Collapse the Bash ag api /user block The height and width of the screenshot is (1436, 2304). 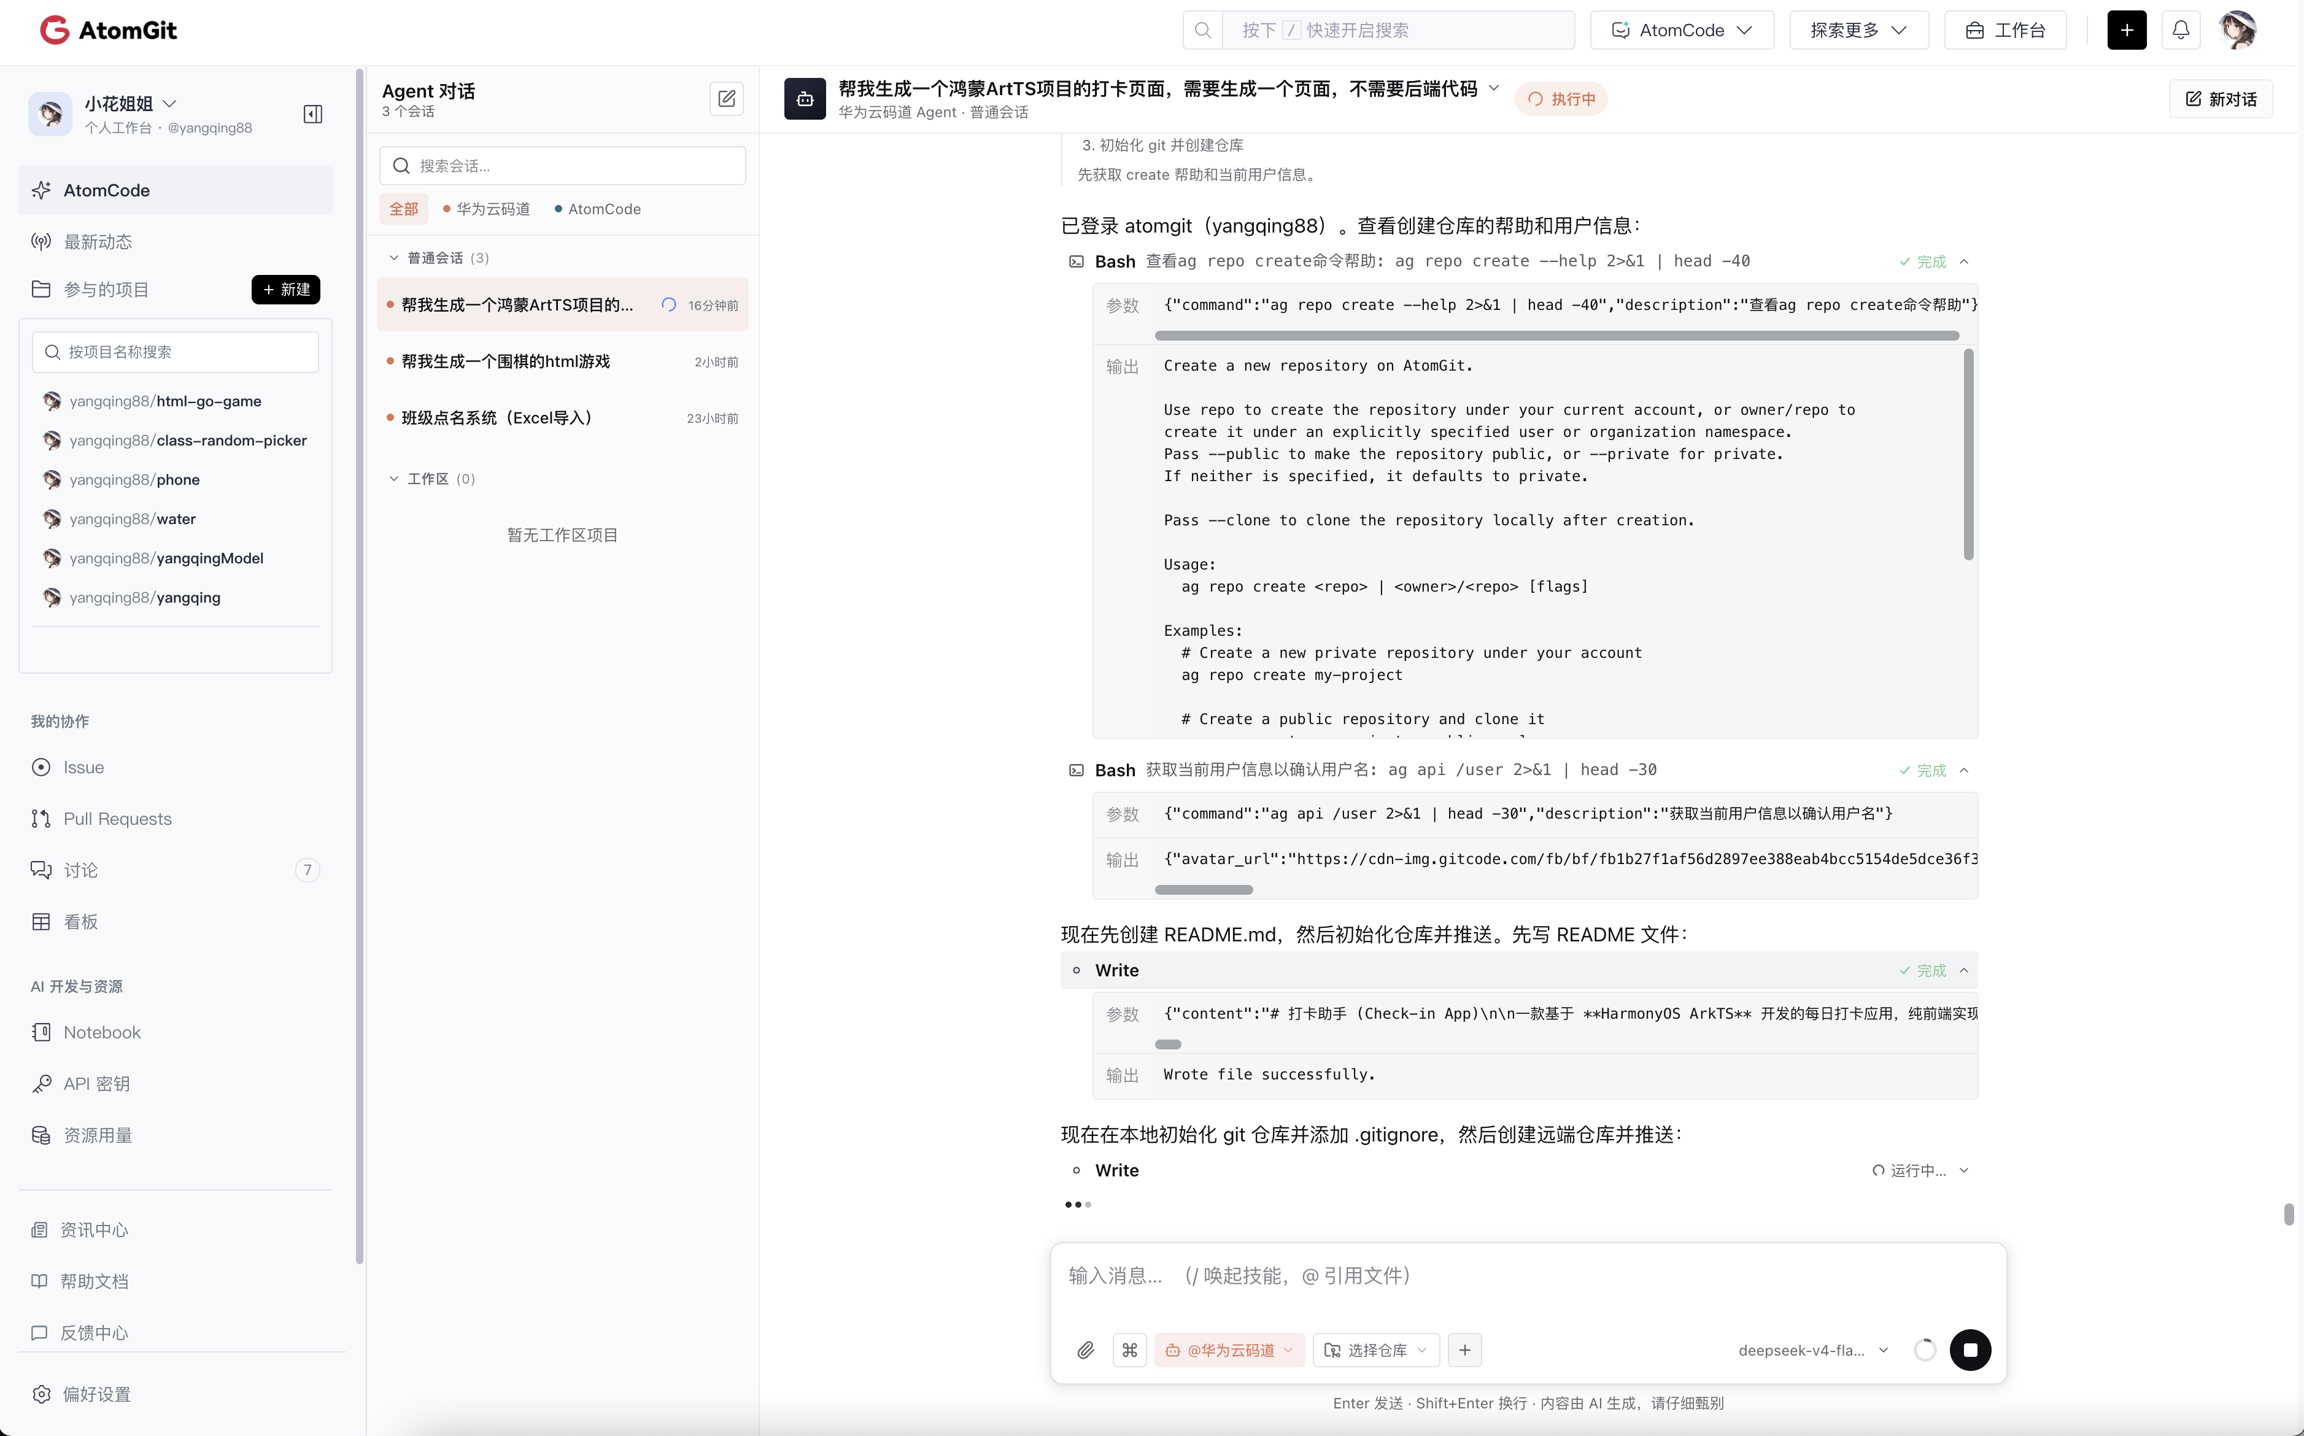click(x=1964, y=770)
